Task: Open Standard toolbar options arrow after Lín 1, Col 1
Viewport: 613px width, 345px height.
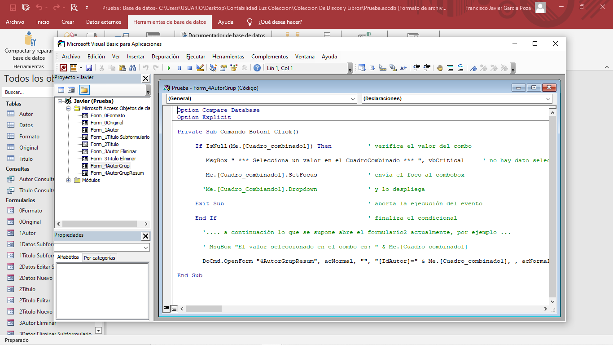Action: pyautogui.click(x=350, y=68)
